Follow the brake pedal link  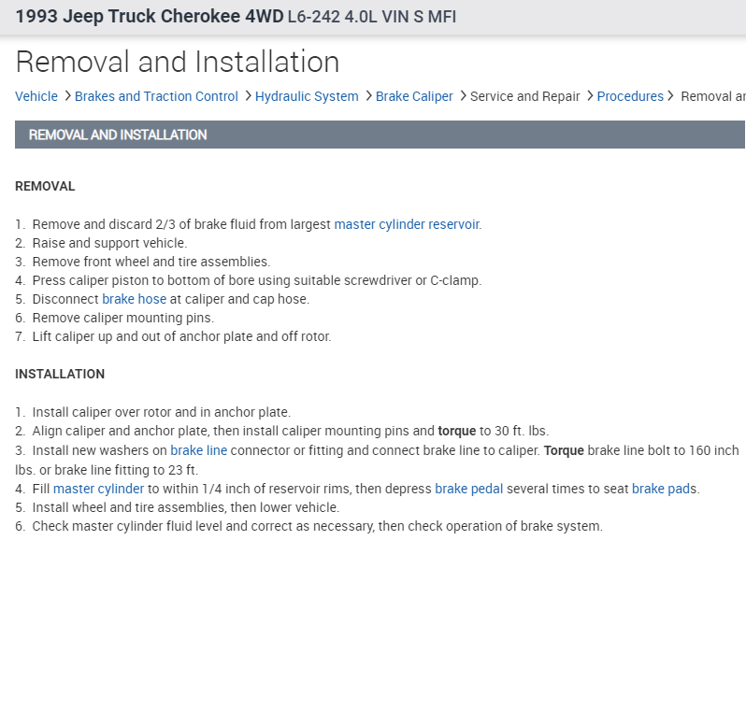point(468,489)
